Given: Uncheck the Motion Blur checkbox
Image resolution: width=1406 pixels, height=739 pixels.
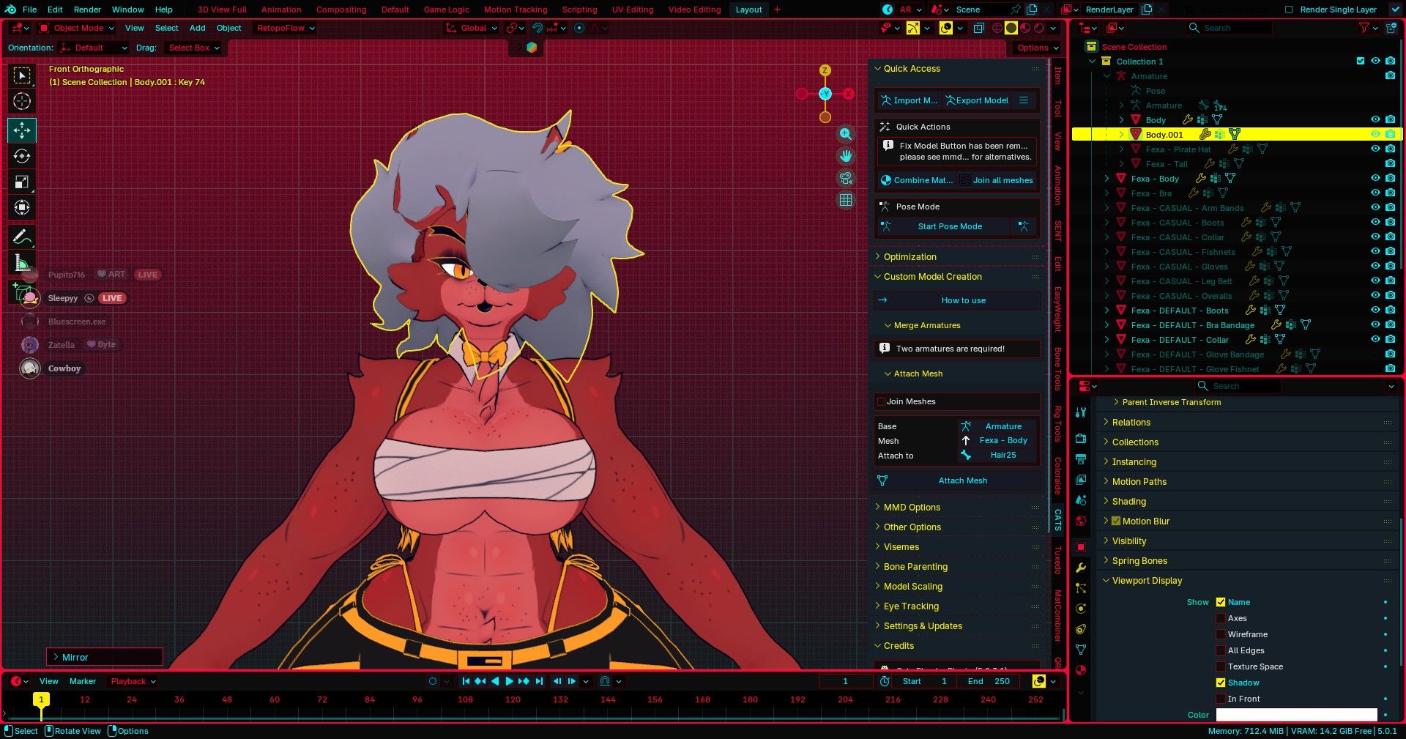Looking at the screenshot, I should [1116, 521].
